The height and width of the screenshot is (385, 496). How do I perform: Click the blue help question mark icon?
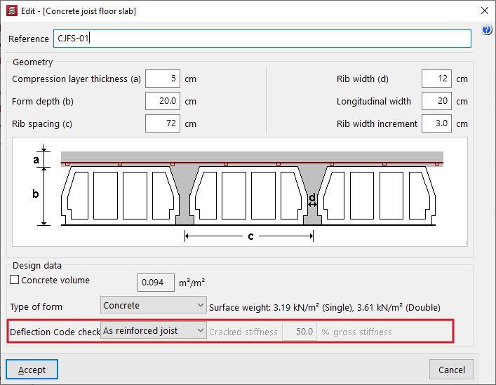[x=488, y=30]
